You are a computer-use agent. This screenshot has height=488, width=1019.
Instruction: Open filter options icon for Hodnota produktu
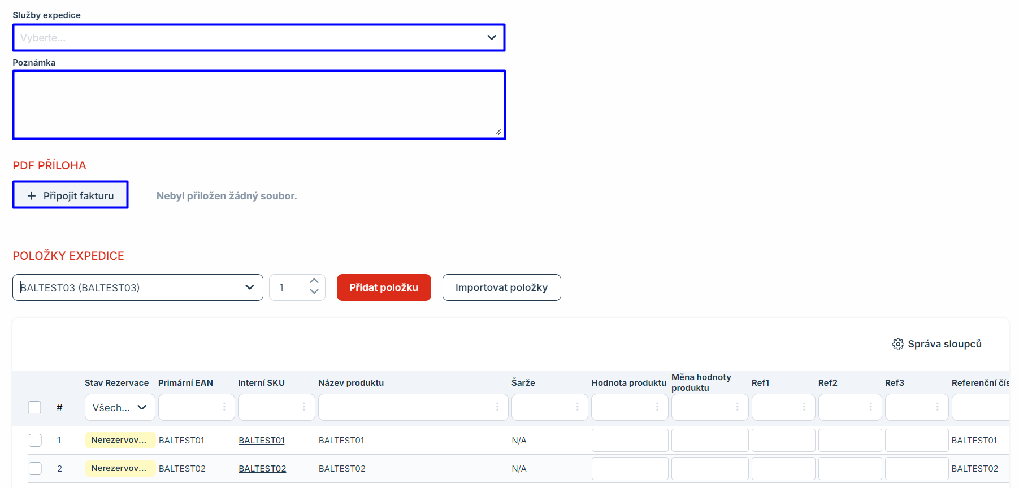pos(657,407)
